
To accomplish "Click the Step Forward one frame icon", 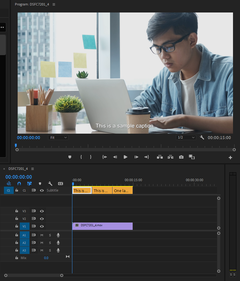I will point(137,157).
